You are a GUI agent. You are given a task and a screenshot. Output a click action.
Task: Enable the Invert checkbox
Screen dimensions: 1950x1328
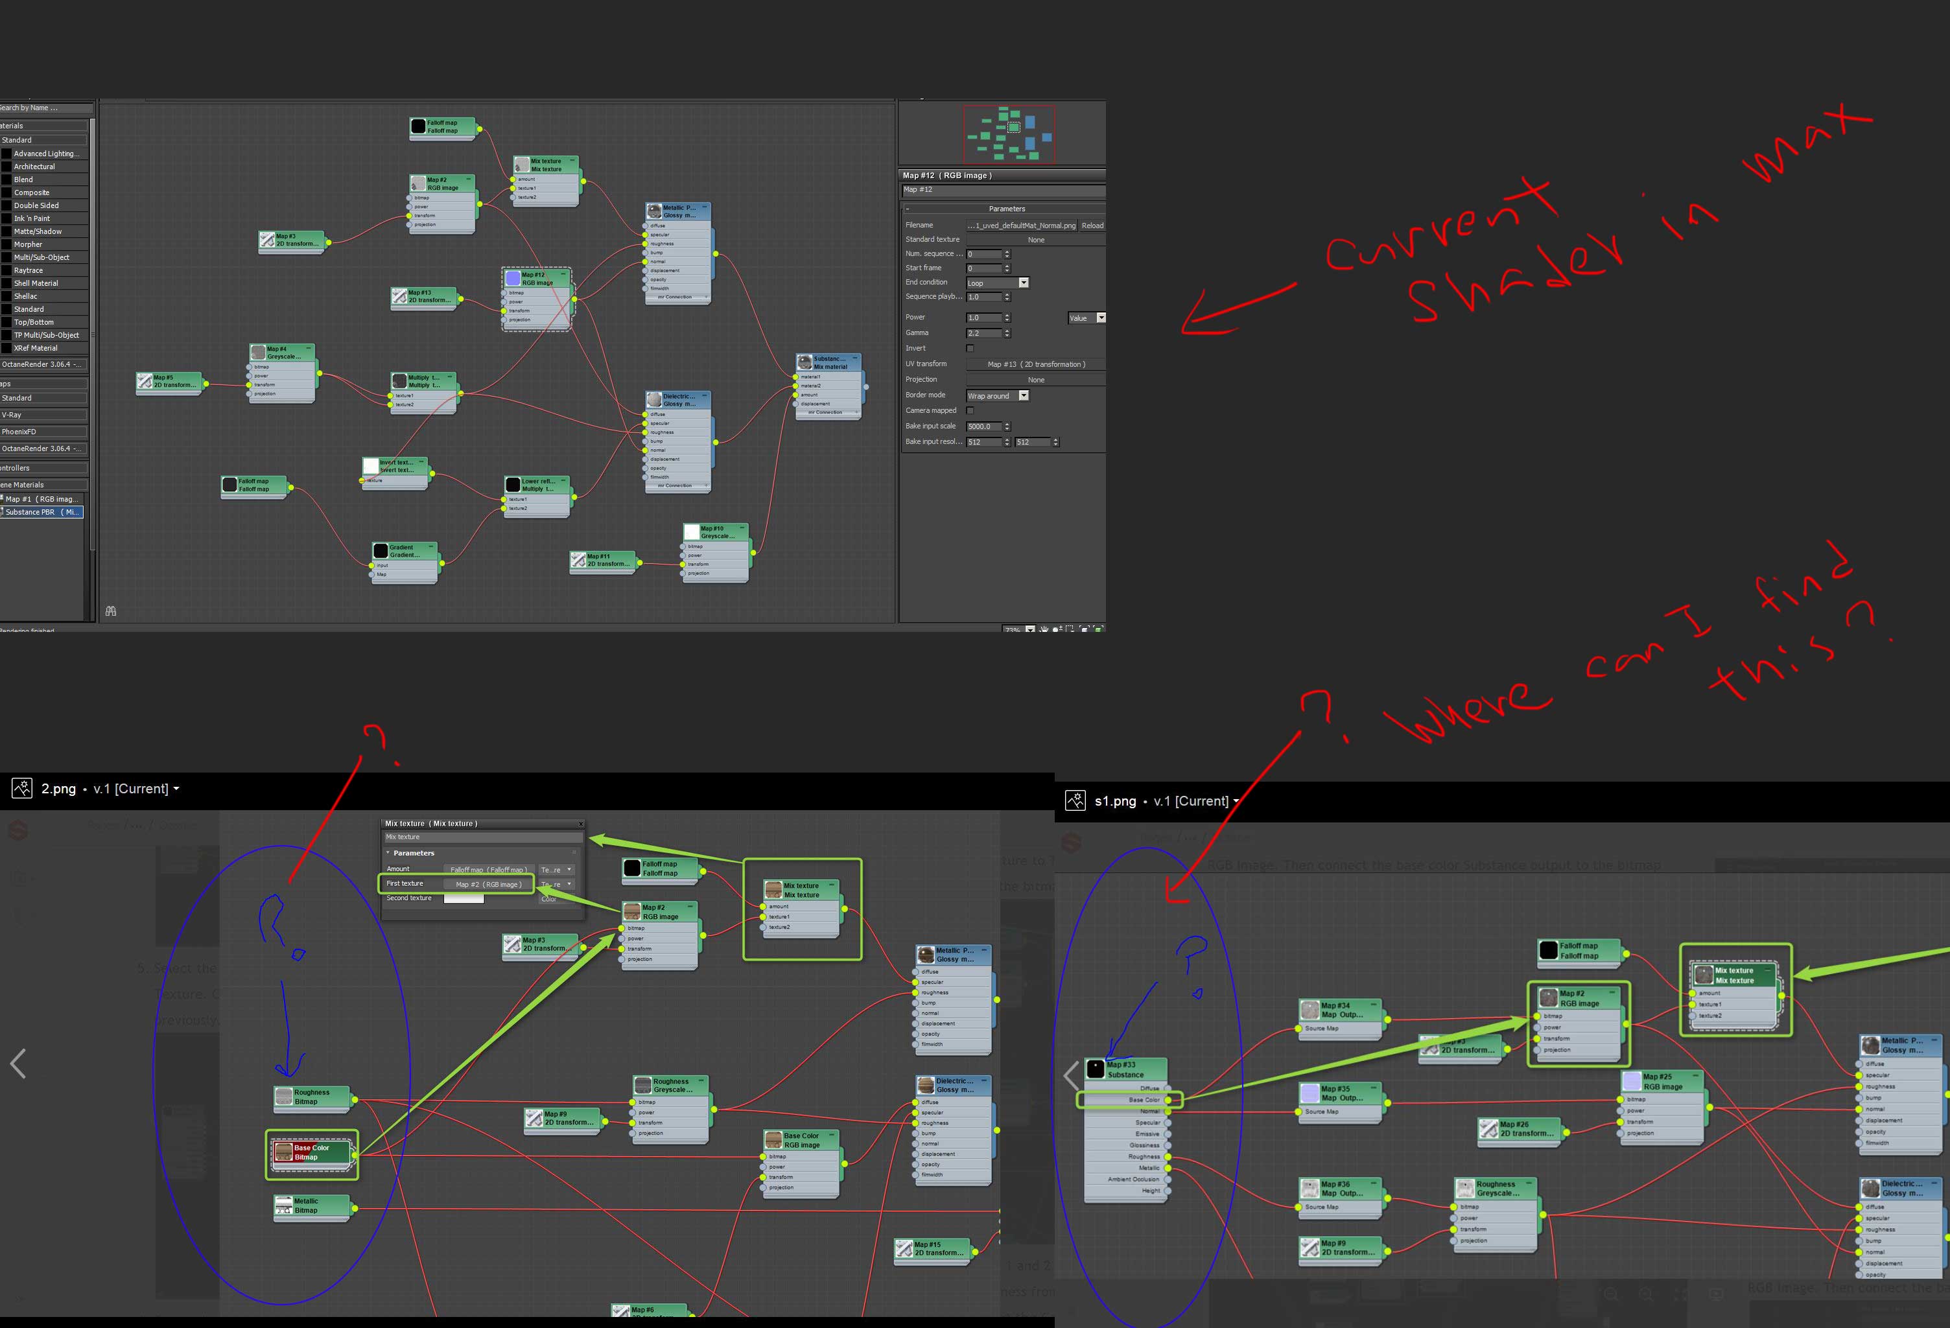(970, 348)
